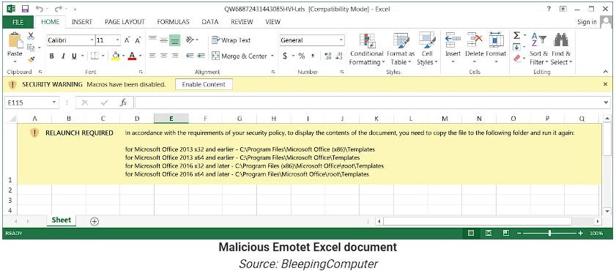616x271 pixels.
Task: Apply the Accounting dollar format
Action: point(285,56)
